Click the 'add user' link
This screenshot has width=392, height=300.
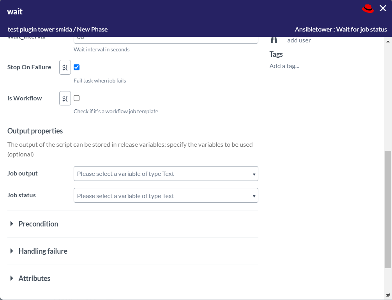(299, 40)
